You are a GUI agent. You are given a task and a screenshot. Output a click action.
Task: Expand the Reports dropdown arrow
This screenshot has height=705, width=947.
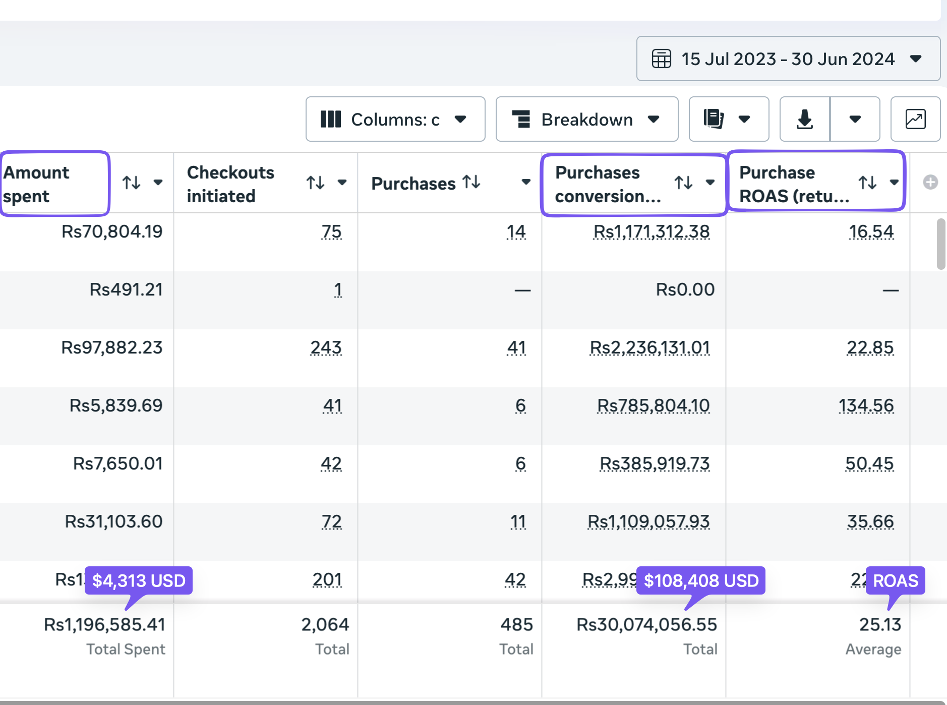tap(744, 119)
